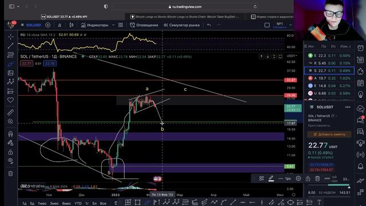Open line color pencil in drawing toolbar

(270, 179)
